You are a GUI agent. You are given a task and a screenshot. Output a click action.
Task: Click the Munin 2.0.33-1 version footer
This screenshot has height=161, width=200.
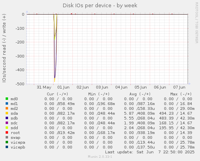pos(100,157)
